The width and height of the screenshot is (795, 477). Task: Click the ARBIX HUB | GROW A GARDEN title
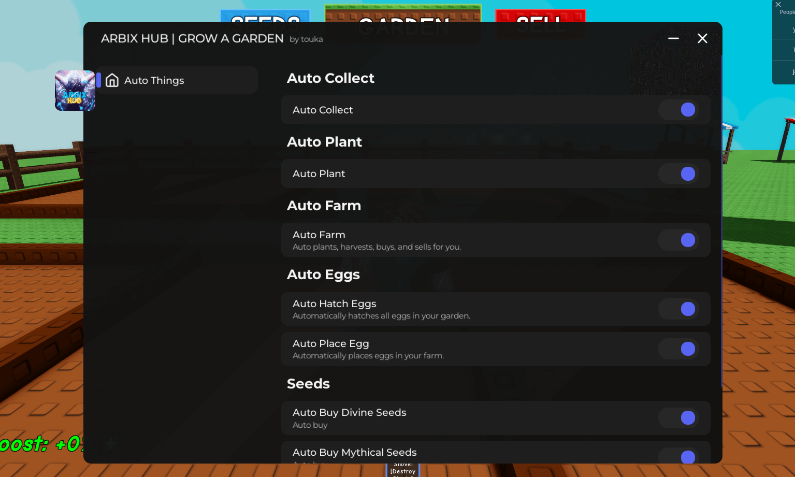(192, 38)
